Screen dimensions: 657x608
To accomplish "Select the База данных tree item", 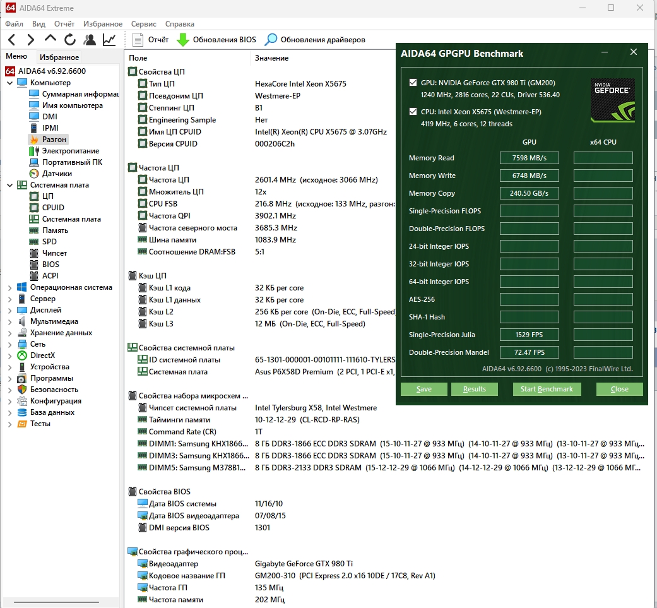I will coord(52,412).
